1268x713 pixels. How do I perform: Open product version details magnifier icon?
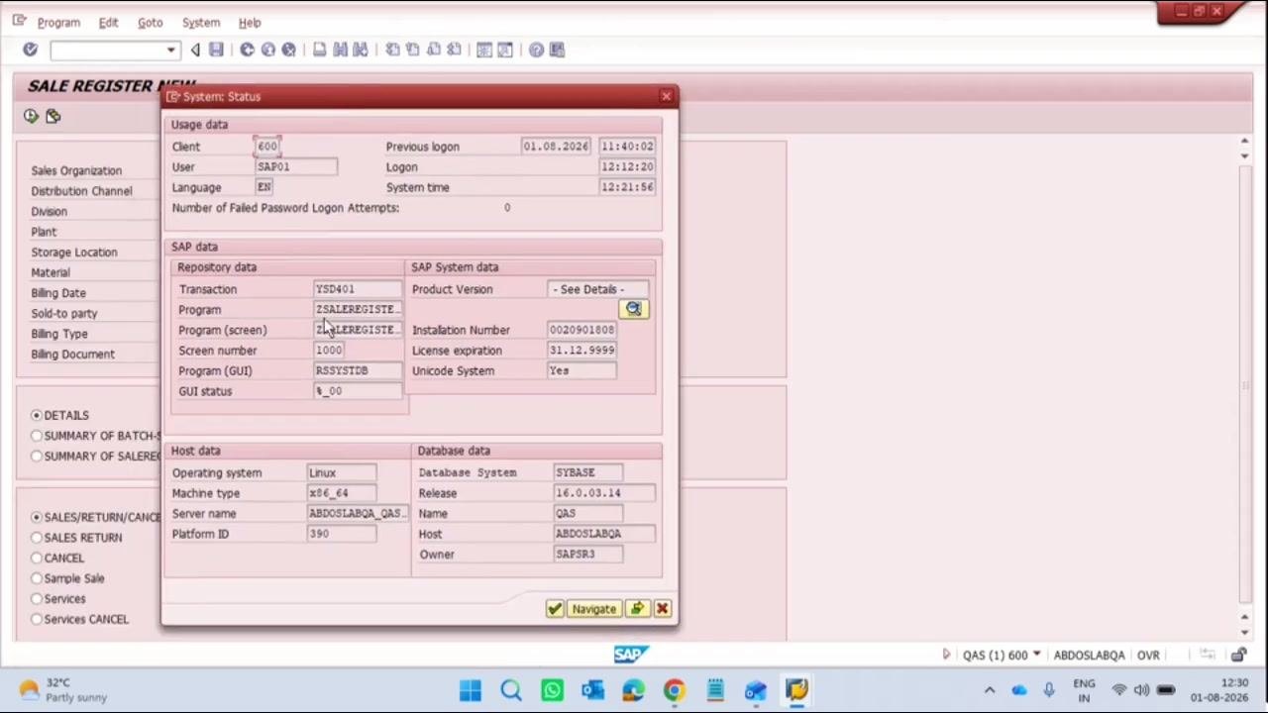633,309
